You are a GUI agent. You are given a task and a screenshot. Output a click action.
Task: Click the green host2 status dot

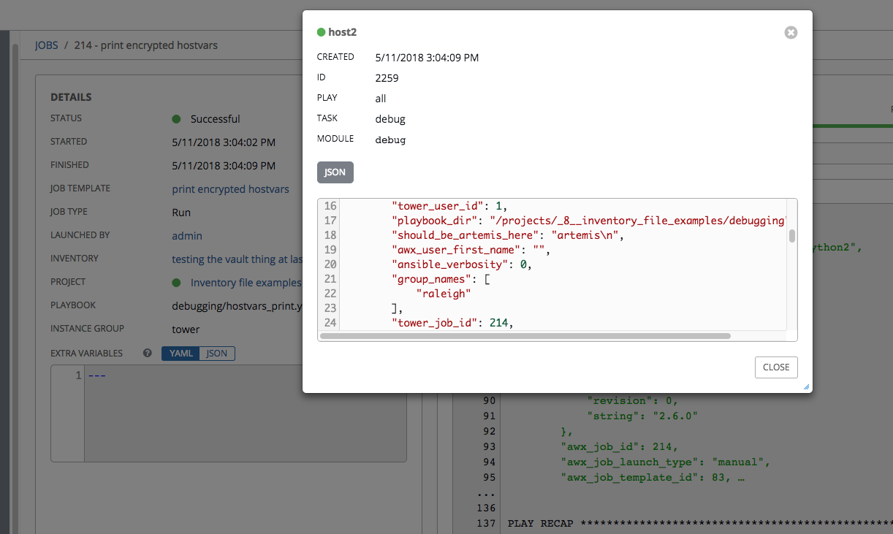pyautogui.click(x=321, y=32)
